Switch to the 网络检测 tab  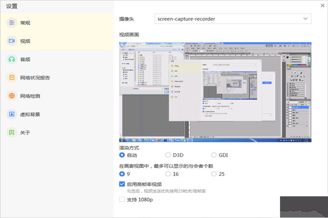click(30, 96)
